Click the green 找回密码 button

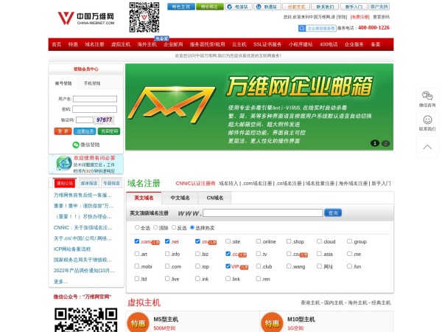tap(109, 131)
